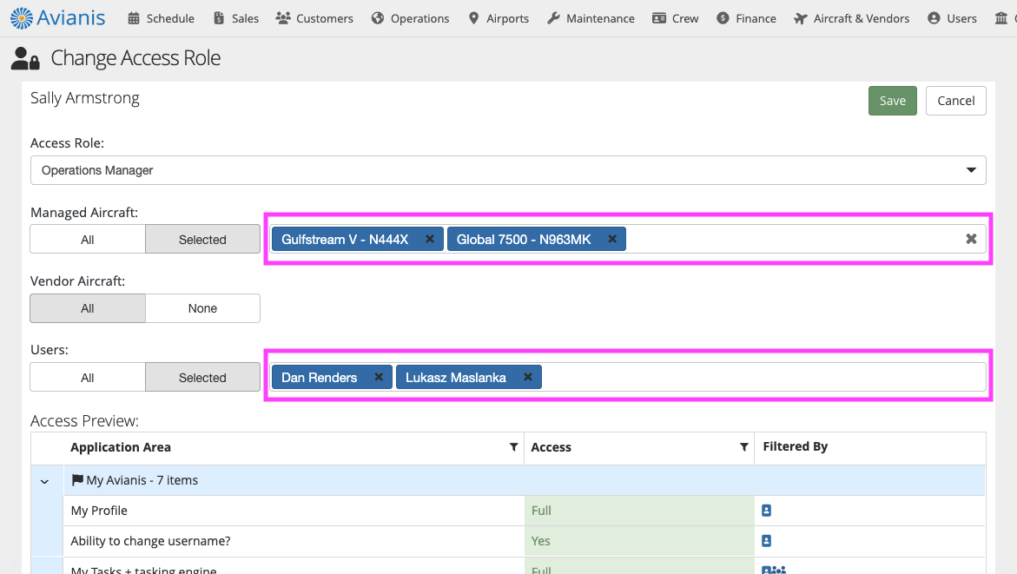
Task: Clear all managed aircraft selections
Action: click(x=971, y=239)
